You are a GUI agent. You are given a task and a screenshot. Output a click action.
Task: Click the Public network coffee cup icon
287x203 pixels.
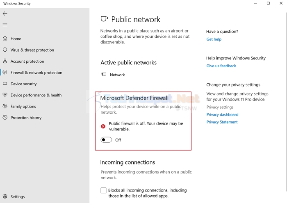tap(104, 19)
